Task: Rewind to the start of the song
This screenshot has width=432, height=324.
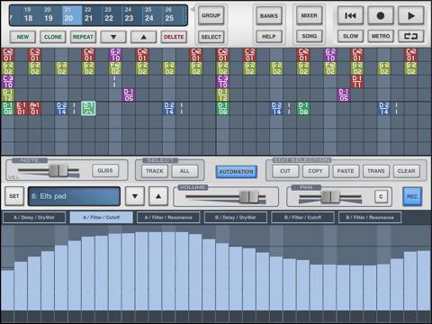Action: coord(350,15)
